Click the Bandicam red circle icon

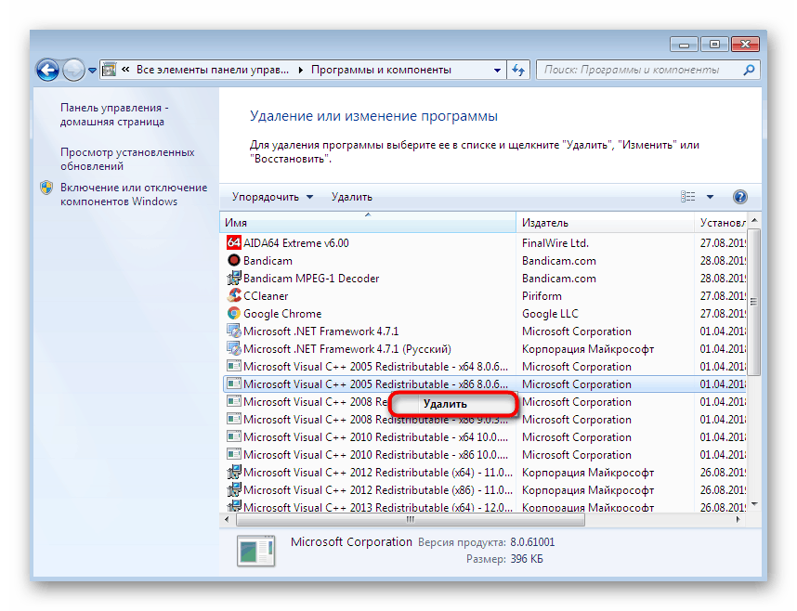[233, 261]
